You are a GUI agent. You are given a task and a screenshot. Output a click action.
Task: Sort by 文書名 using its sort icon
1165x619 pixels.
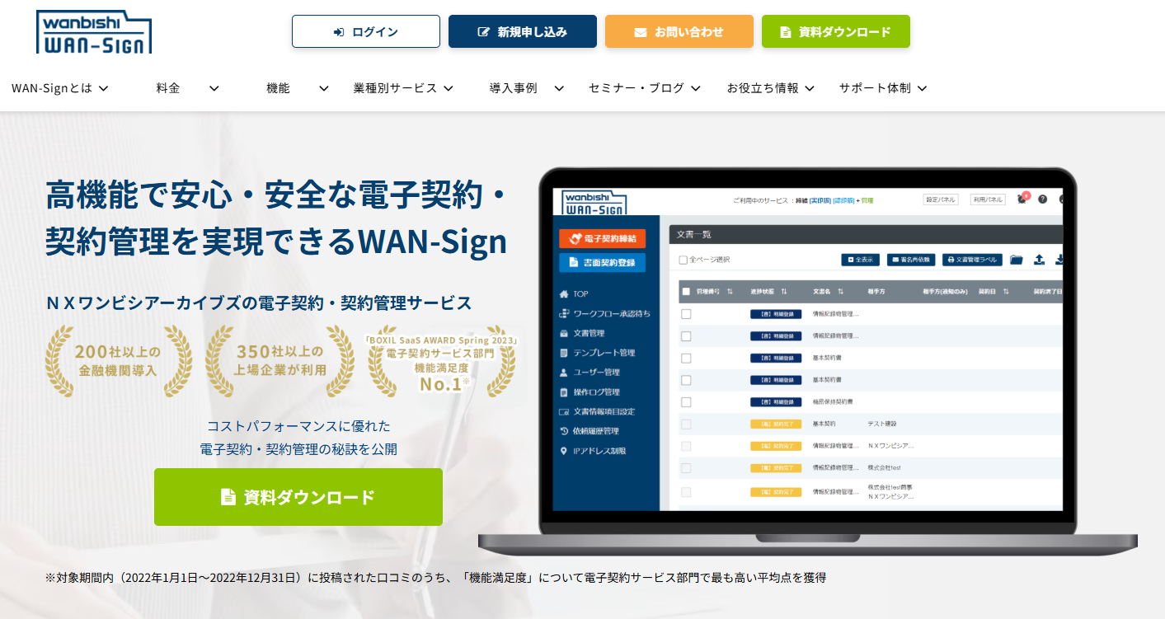pyautogui.click(x=840, y=292)
